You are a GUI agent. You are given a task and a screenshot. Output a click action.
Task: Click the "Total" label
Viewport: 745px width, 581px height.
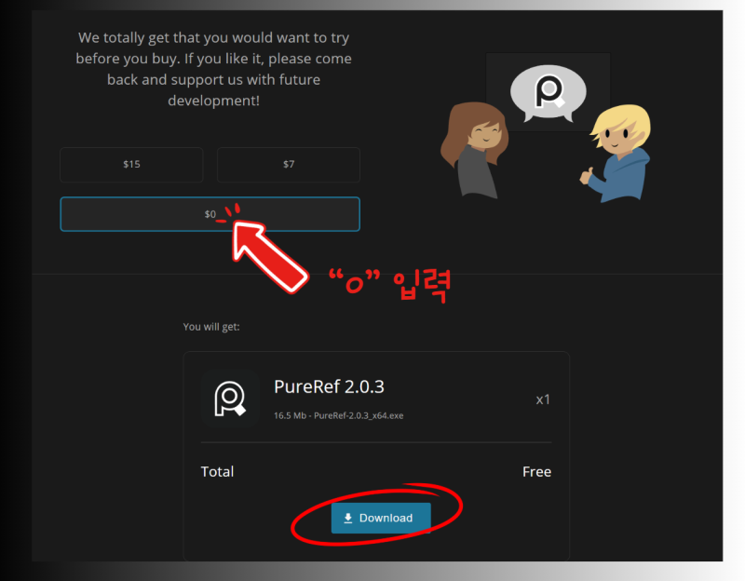coord(217,472)
